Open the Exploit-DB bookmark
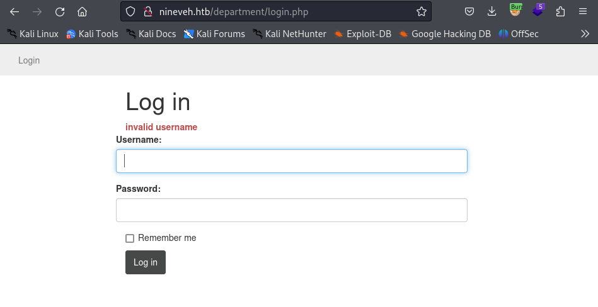Image resolution: width=598 pixels, height=307 pixels. pyautogui.click(x=362, y=34)
